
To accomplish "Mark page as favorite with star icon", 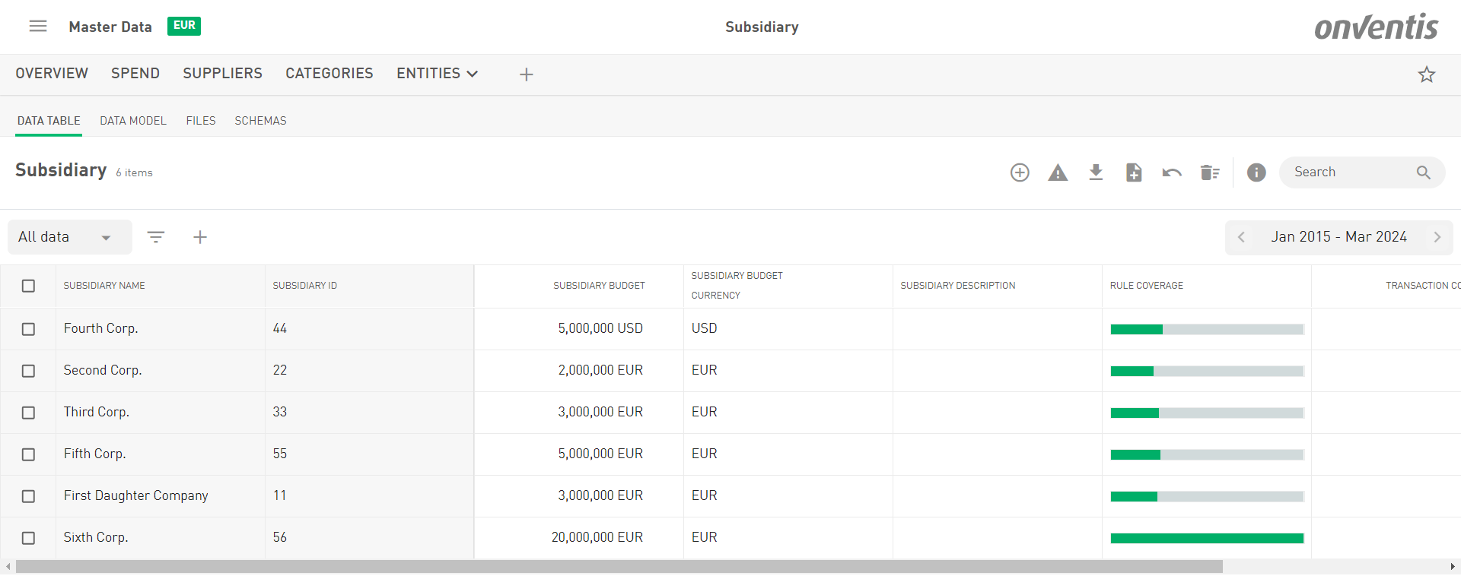I will 1427,74.
